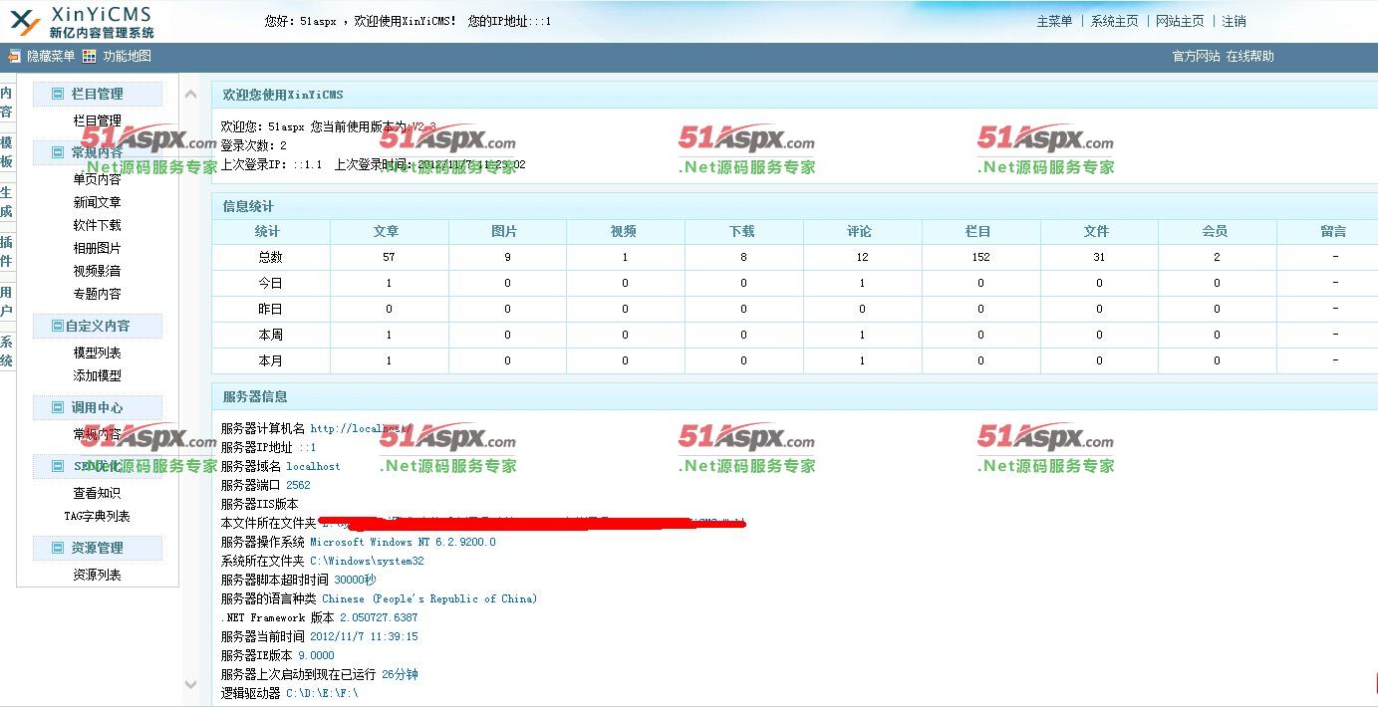Viewport: 1378px width, 707px height.
Task: Click the hide menu icon
Action: point(14,57)
